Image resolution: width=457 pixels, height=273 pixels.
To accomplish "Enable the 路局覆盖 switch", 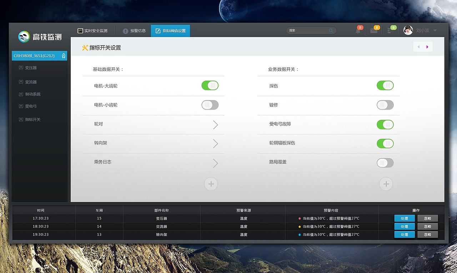I will coord(385,163).
